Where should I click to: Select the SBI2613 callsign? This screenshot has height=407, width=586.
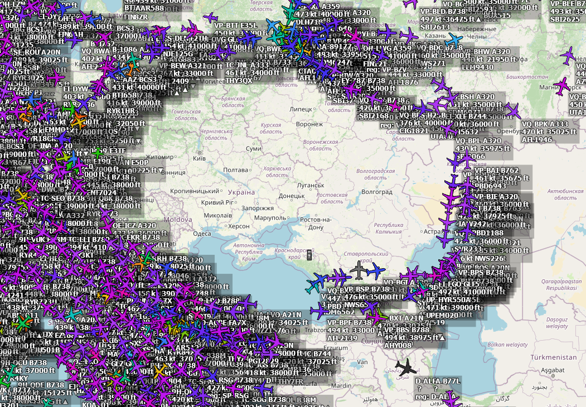[x=435, y=27]
